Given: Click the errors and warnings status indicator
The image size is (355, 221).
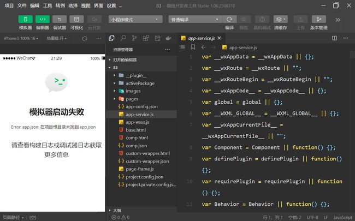Looking at the screenshot, I should point(121,217).
